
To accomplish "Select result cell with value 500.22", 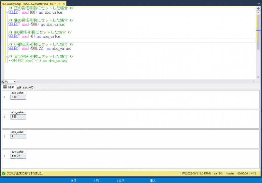I will (x=18, y=156).
